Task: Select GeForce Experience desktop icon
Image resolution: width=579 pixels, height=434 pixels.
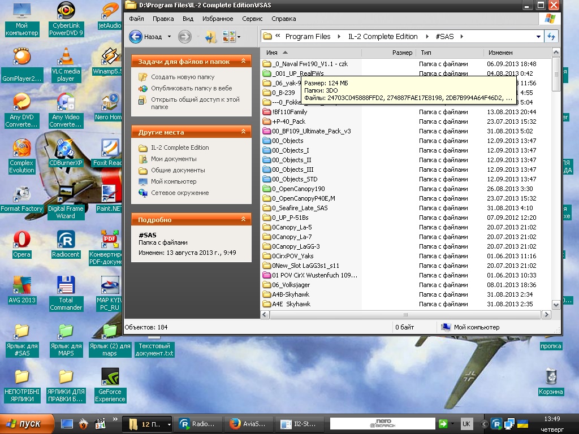Action: tap(110, 385)
